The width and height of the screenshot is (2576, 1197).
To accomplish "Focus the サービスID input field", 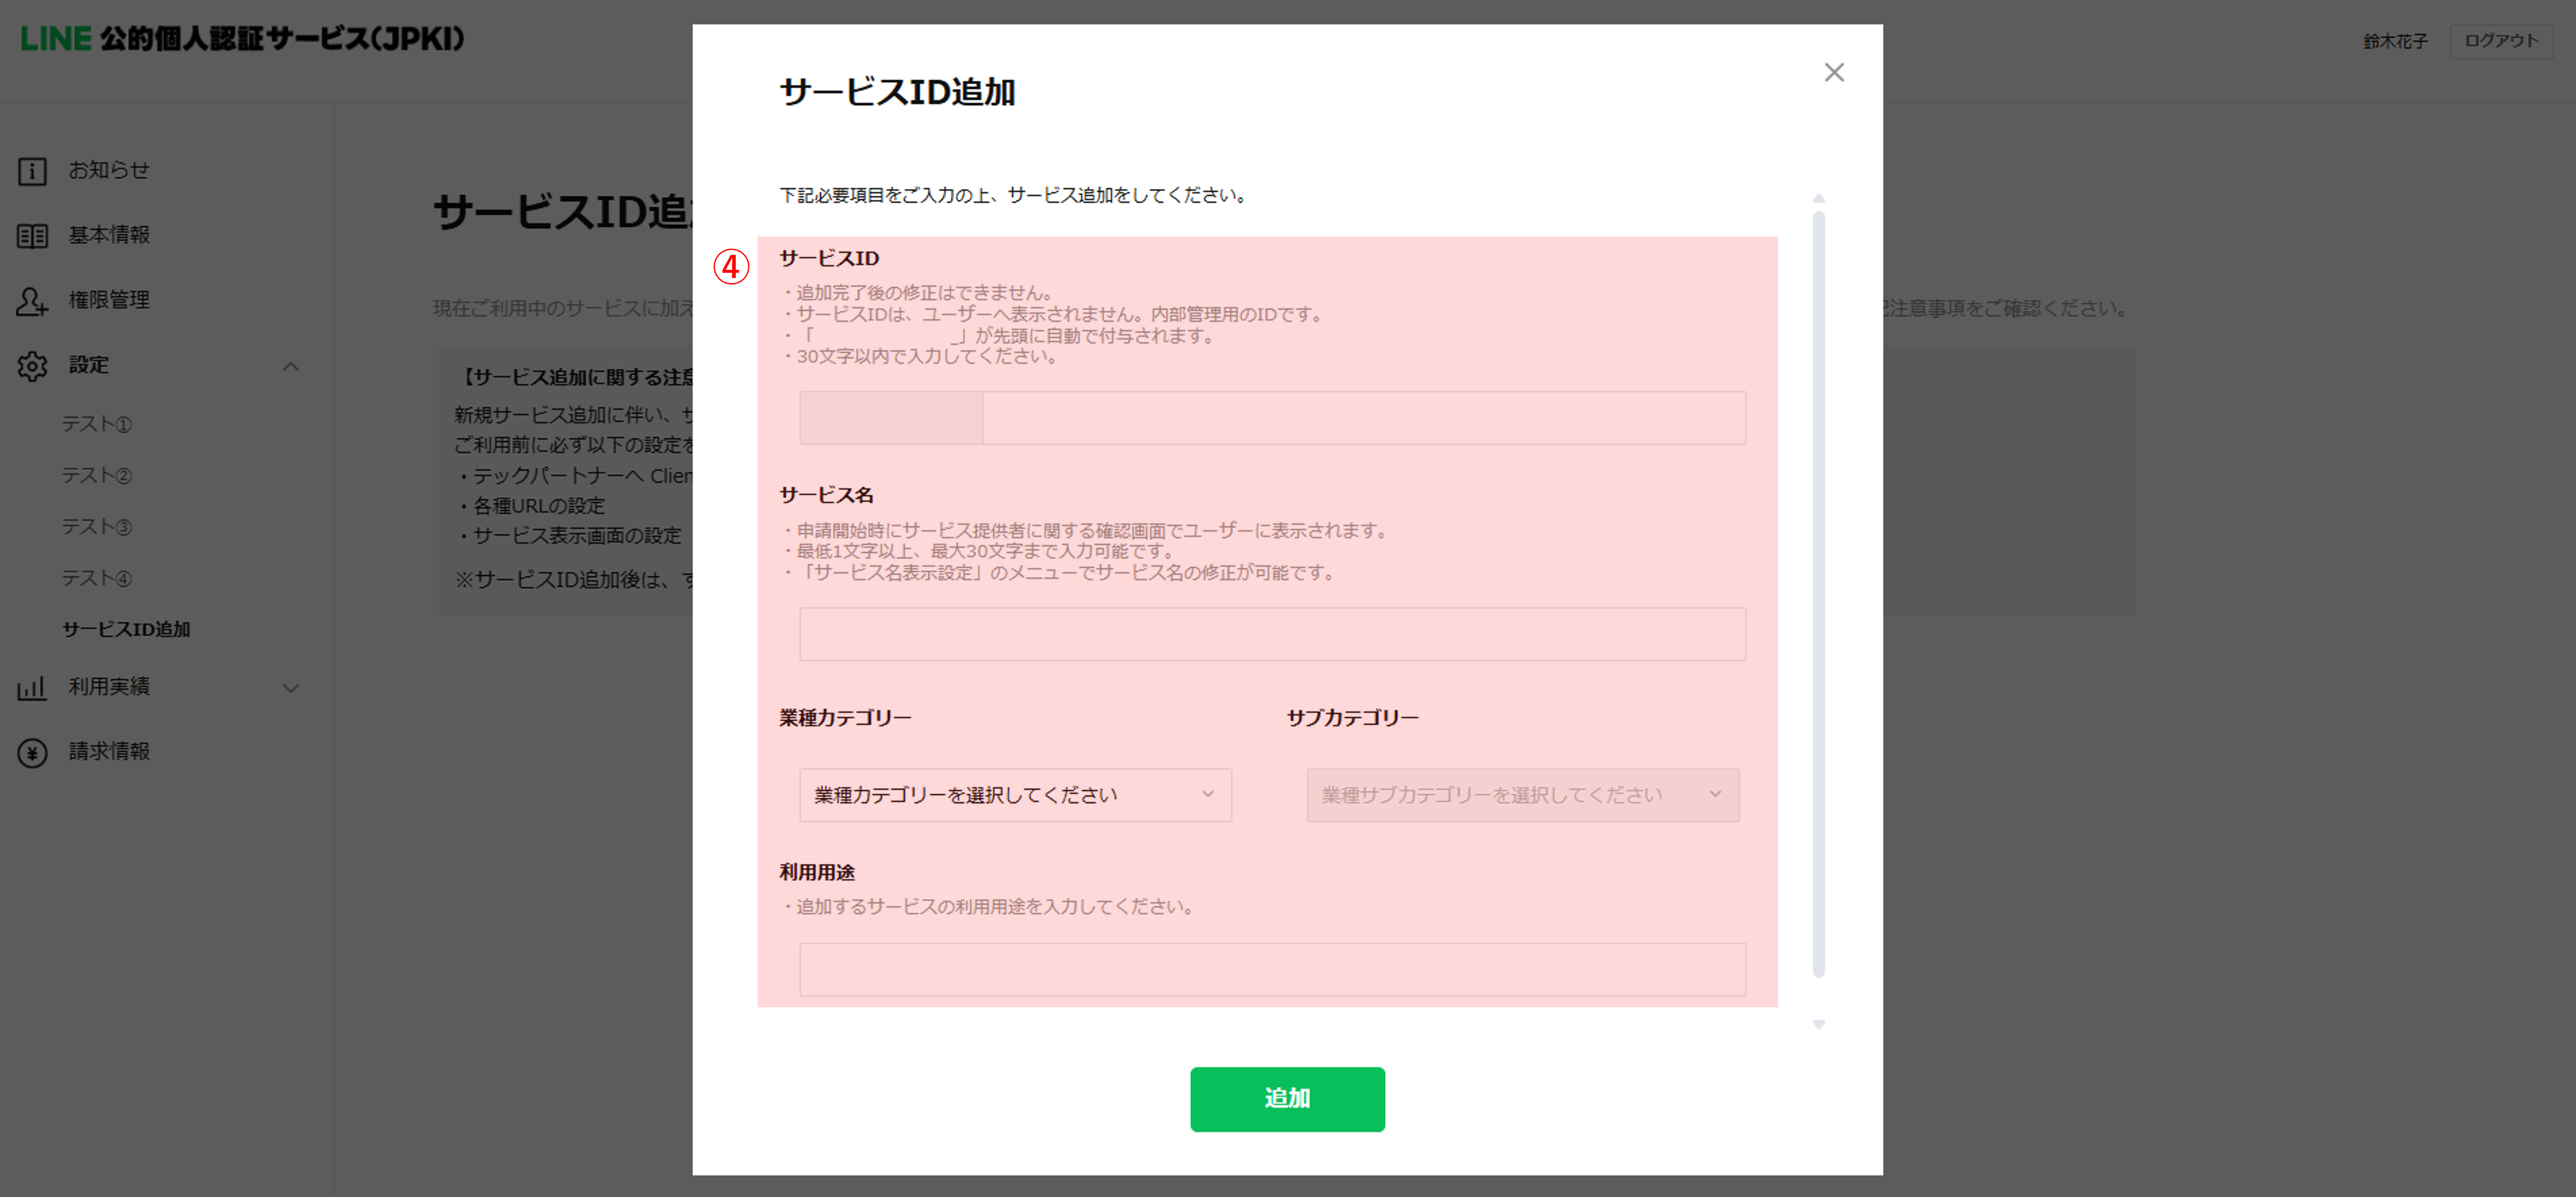I will (x=1363, y=418).
